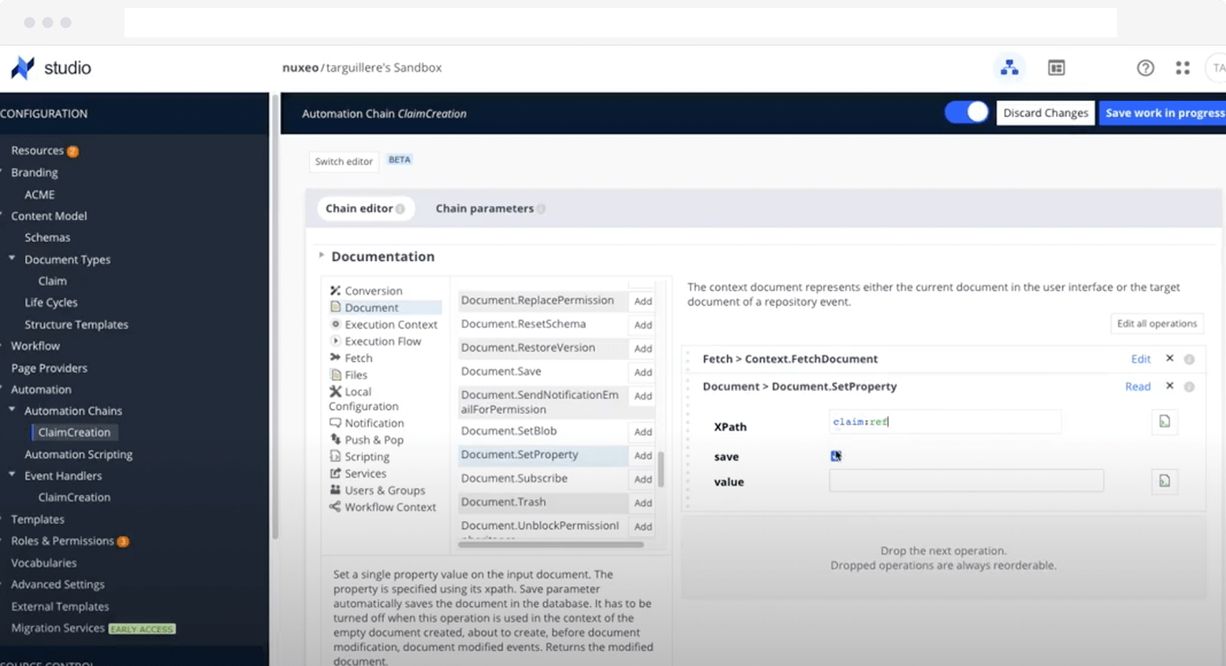
Task: Show Chain editor tab info icon
Action: pyautogui.click(x=400, y=209)
